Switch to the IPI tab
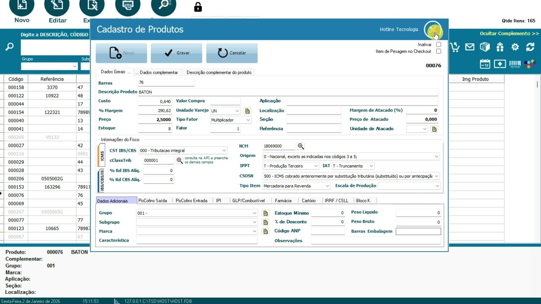This screenshot has width=541, height=304. point(219,201)
